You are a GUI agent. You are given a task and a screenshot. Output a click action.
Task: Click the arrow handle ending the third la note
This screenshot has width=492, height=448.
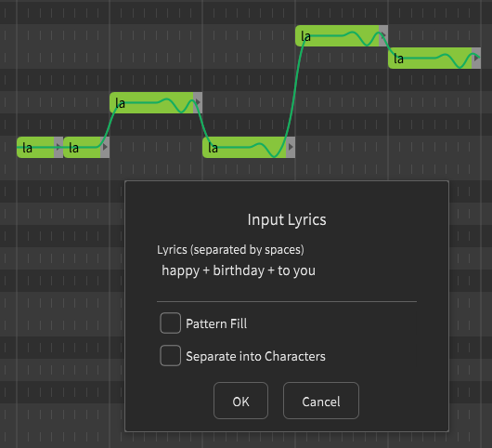click(198, 102)
